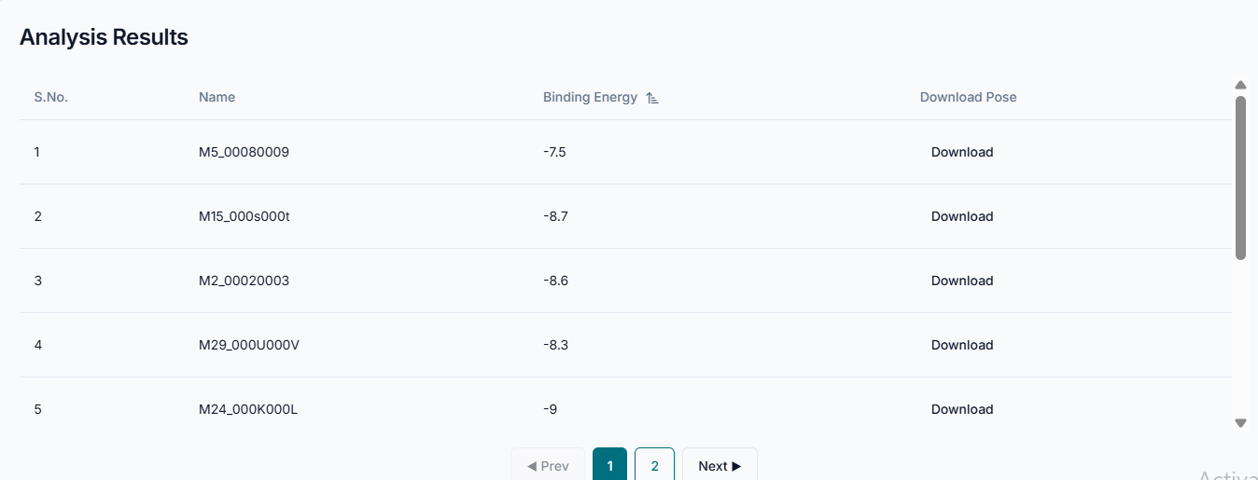1258x480 pixels.
Task: Download pose for M29_000U000V
Action: coord(961,345)
